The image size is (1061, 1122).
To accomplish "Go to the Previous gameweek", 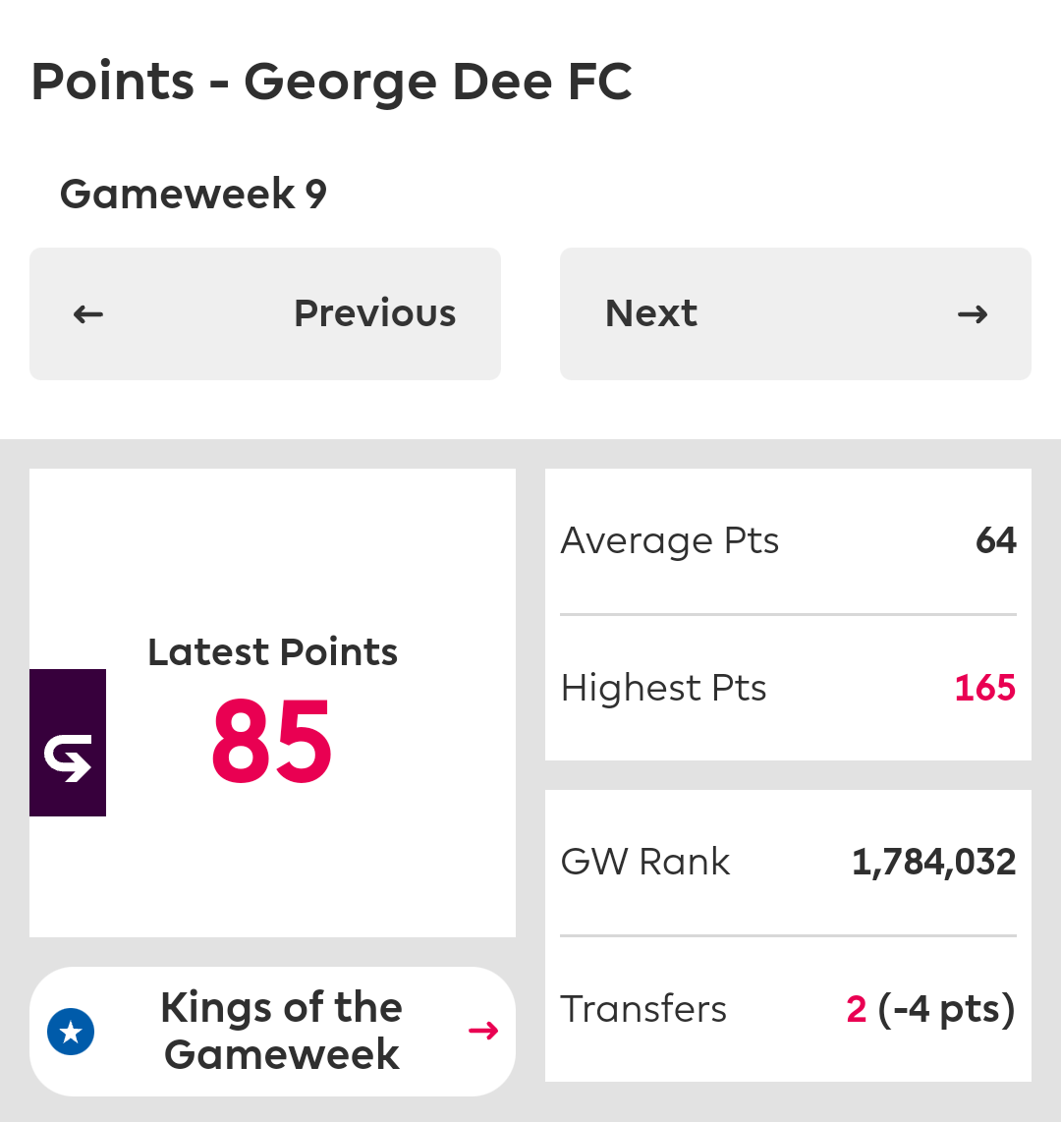I will 265,314.
